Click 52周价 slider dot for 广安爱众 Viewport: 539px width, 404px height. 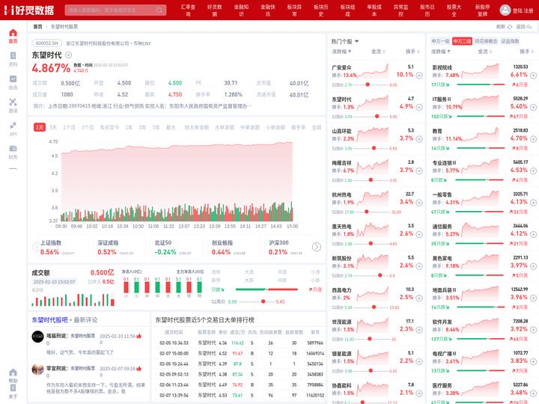pyautogui.click(x=368, y=85)
